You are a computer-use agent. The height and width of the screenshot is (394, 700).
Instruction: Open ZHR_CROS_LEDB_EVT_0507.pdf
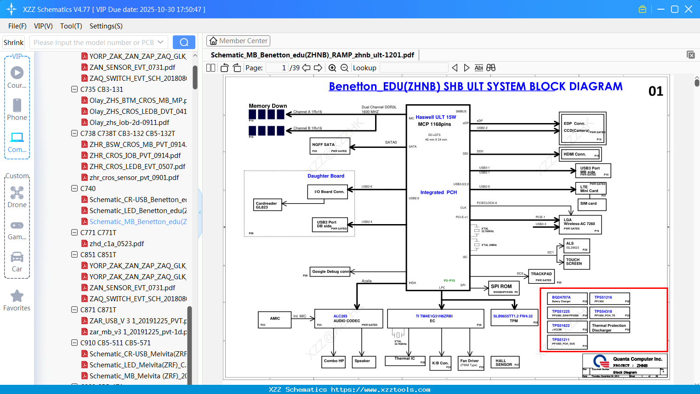[137, 166]
